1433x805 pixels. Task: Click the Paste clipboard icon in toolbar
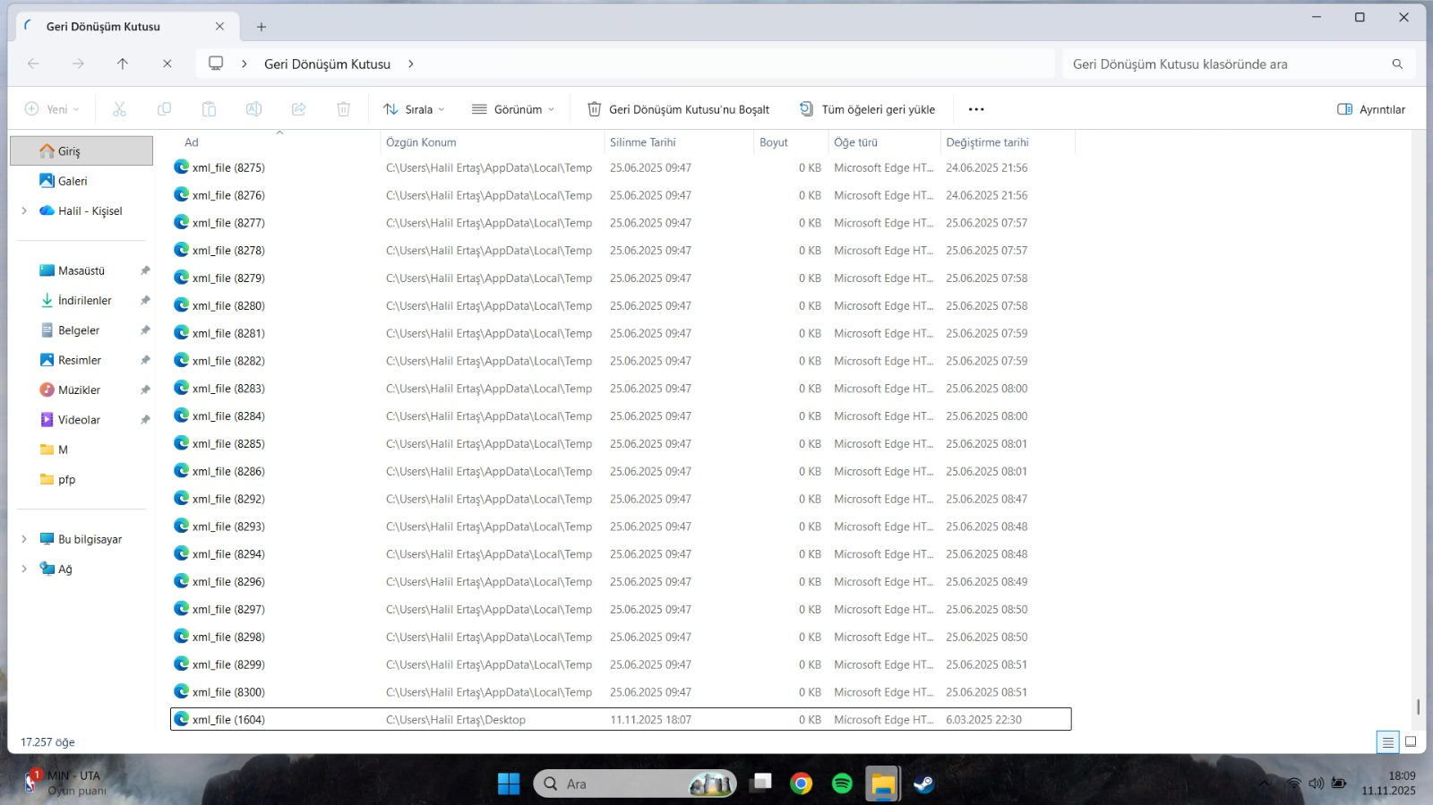click(x=209, y=109)
